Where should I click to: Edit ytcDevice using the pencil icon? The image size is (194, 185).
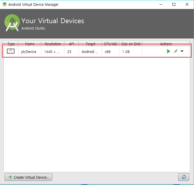pos(176,51)
